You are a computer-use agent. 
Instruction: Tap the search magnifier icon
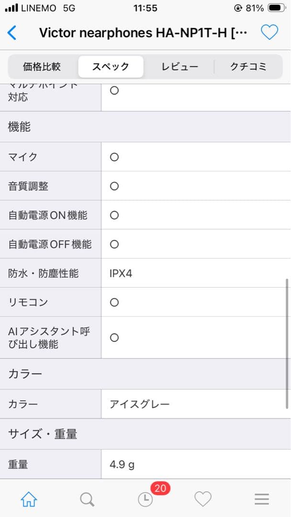[87, 499]
